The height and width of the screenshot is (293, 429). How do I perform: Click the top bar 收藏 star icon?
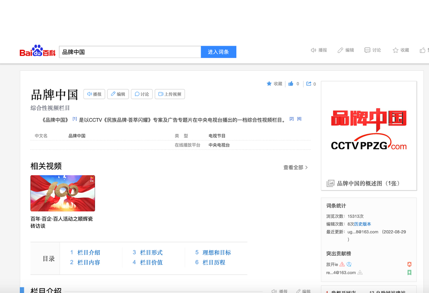click(395, 50)
